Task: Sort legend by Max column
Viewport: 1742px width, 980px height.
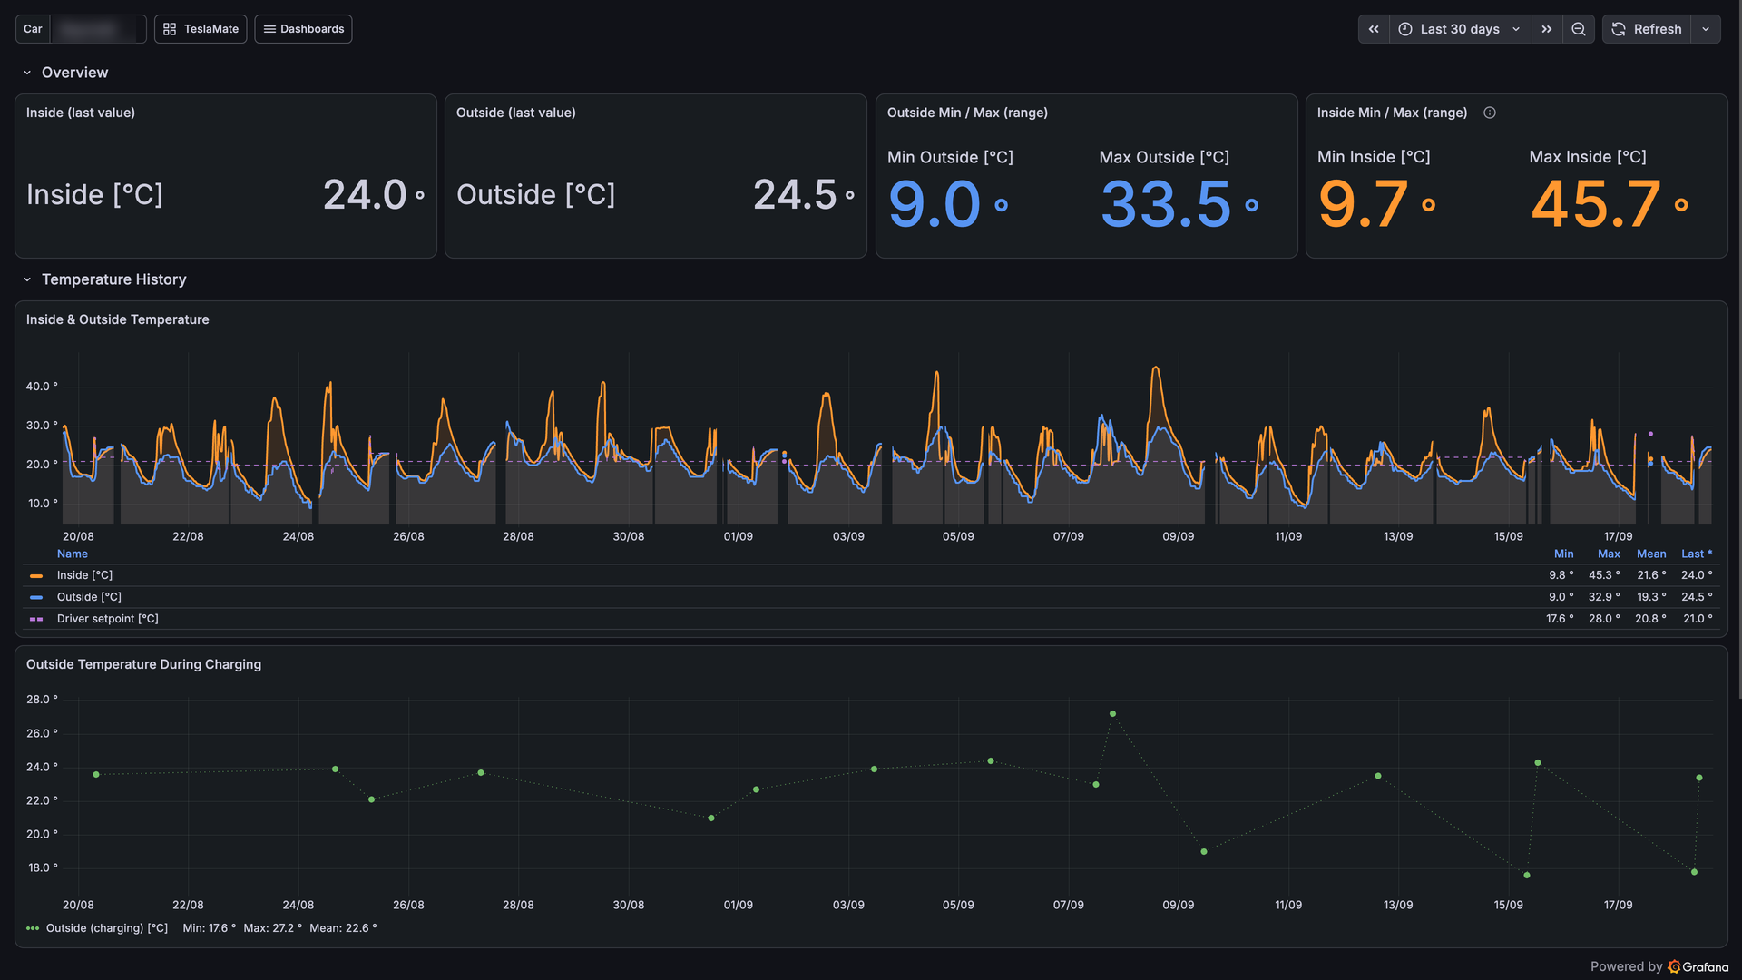Action: coord(1609,554)
